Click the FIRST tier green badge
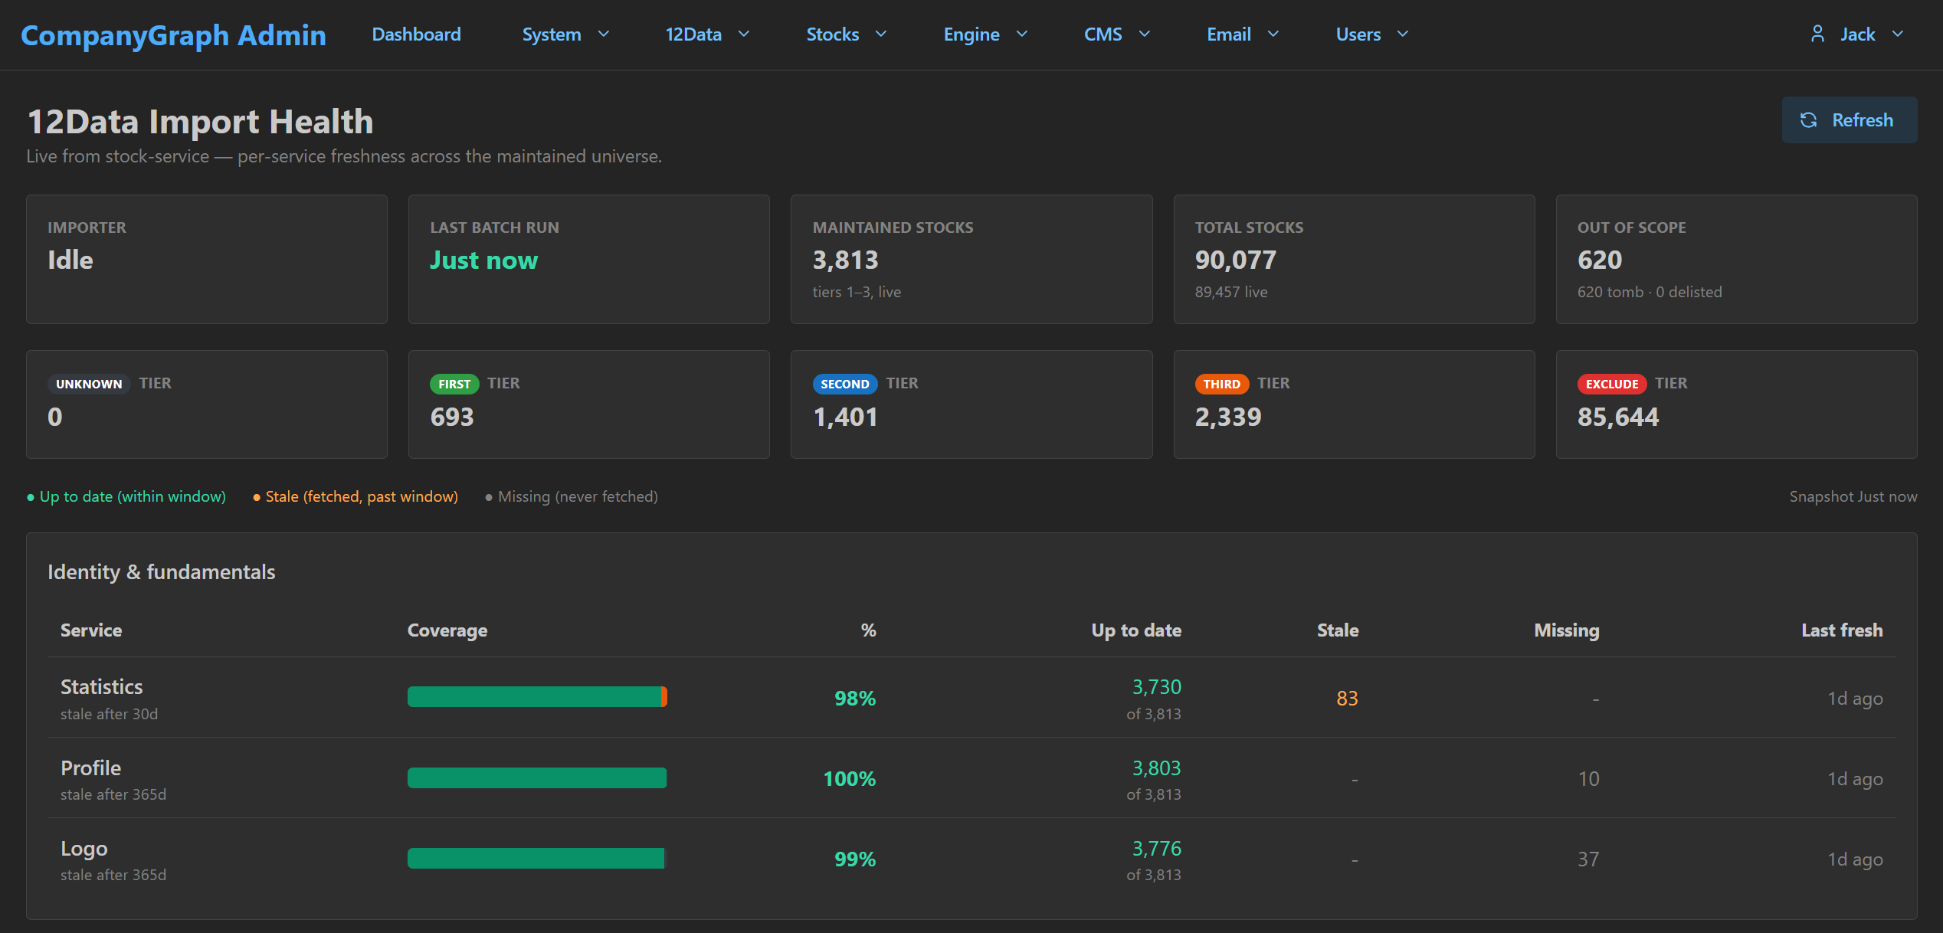1943x933 pixels. (x=454, y=384)
